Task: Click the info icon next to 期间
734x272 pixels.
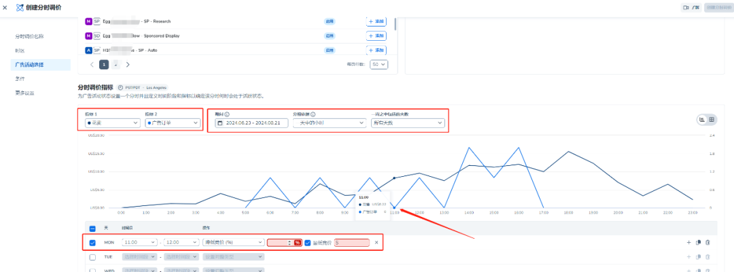Action: pyautogui.click(x=227, y=114)
